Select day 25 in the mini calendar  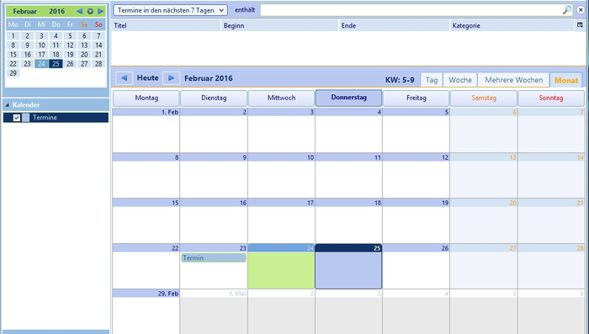[56, 64]
